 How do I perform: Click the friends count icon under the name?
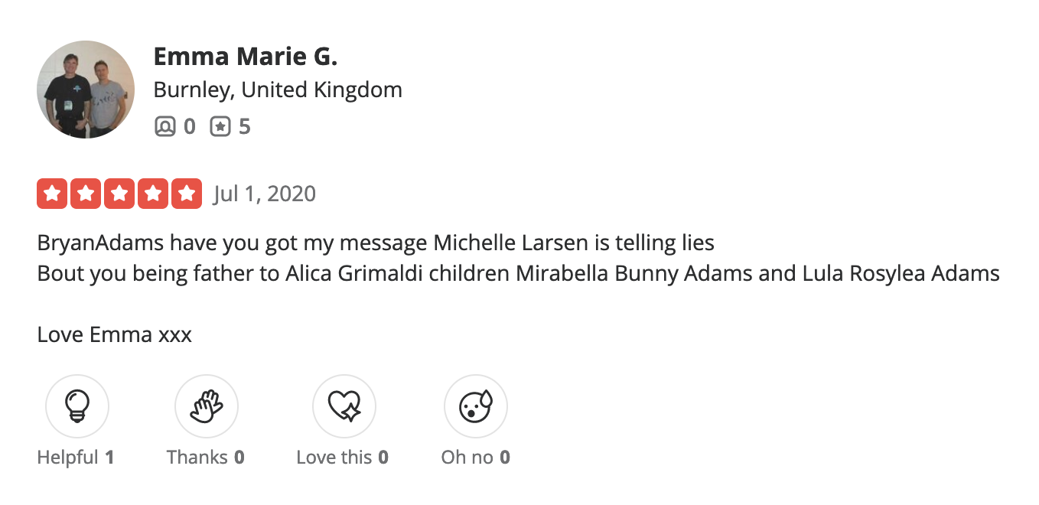tap(164, 126)
